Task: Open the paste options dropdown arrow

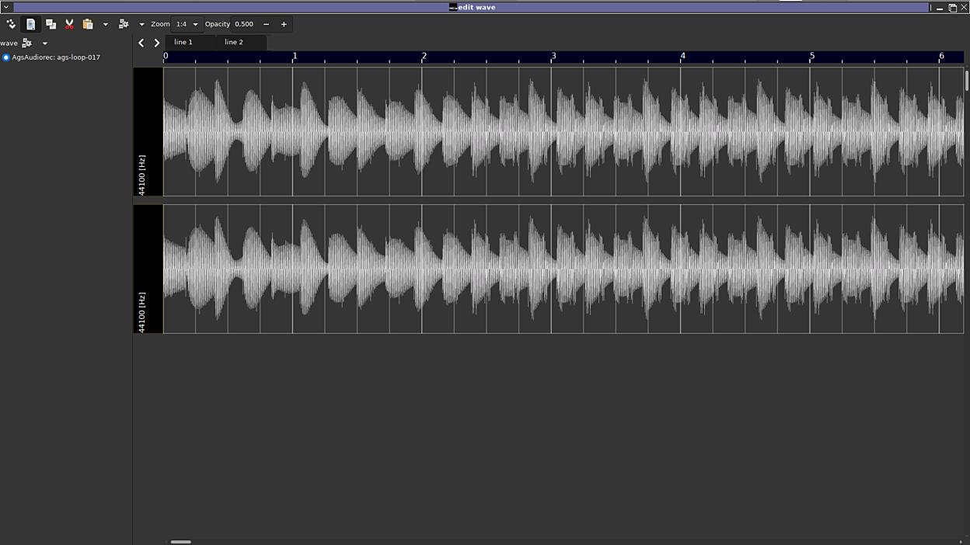Action: tap(106, 24)
